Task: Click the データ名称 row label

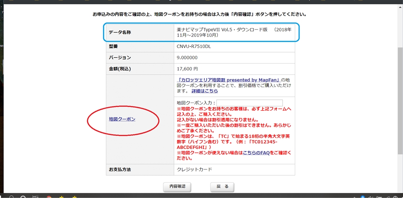Action: tap(120, 33)
